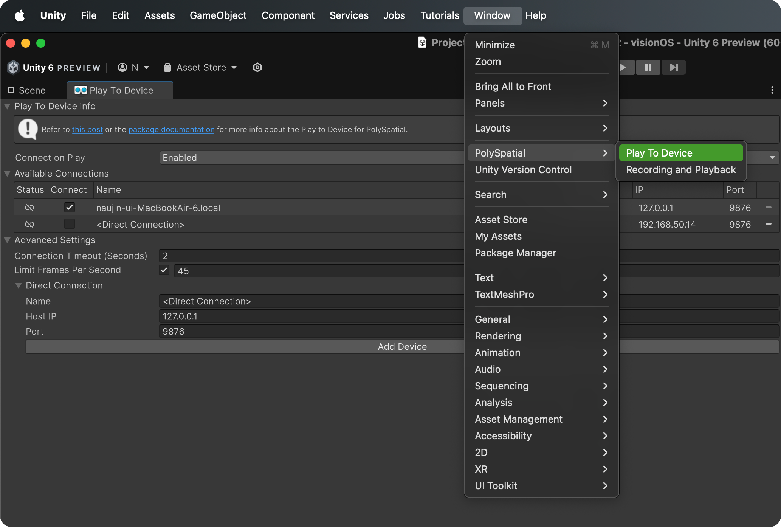Viewport: 781px width, 527px height.
Task: Open the three-dot panel options menu
Action: click(x=772, y=90)
